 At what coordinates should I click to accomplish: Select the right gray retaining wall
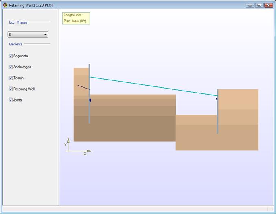pyautogui.click(x=217, y=112)
